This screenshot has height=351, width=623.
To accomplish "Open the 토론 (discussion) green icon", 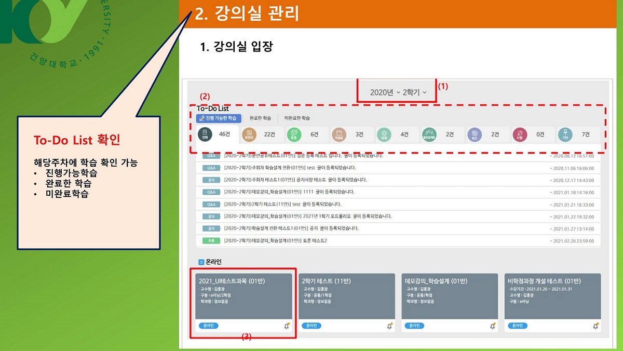I will [294, 134].
